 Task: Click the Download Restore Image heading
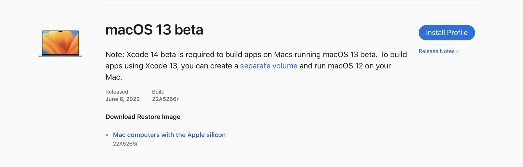click(x=143, y=117)
